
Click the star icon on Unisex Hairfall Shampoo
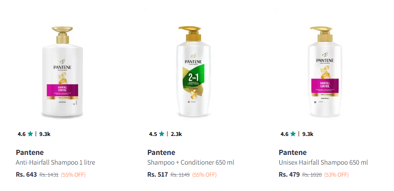[x=293, y=134]
